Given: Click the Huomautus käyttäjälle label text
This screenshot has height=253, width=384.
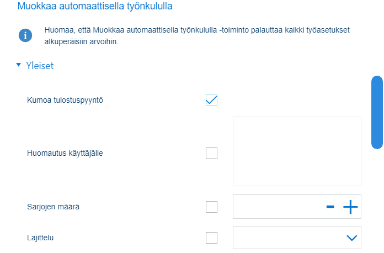Looking at the screenshot, I should [65, 153].
